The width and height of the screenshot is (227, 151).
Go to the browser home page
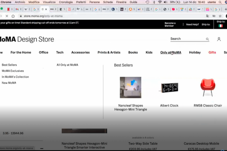click(x=13, y=16)
